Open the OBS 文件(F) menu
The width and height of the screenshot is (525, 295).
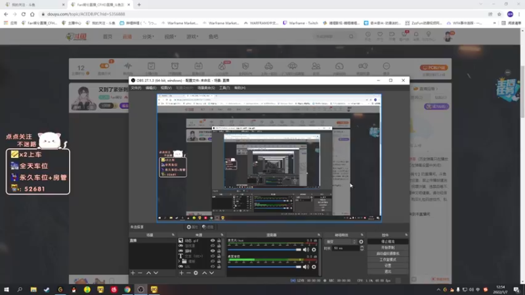pos(136,88)
